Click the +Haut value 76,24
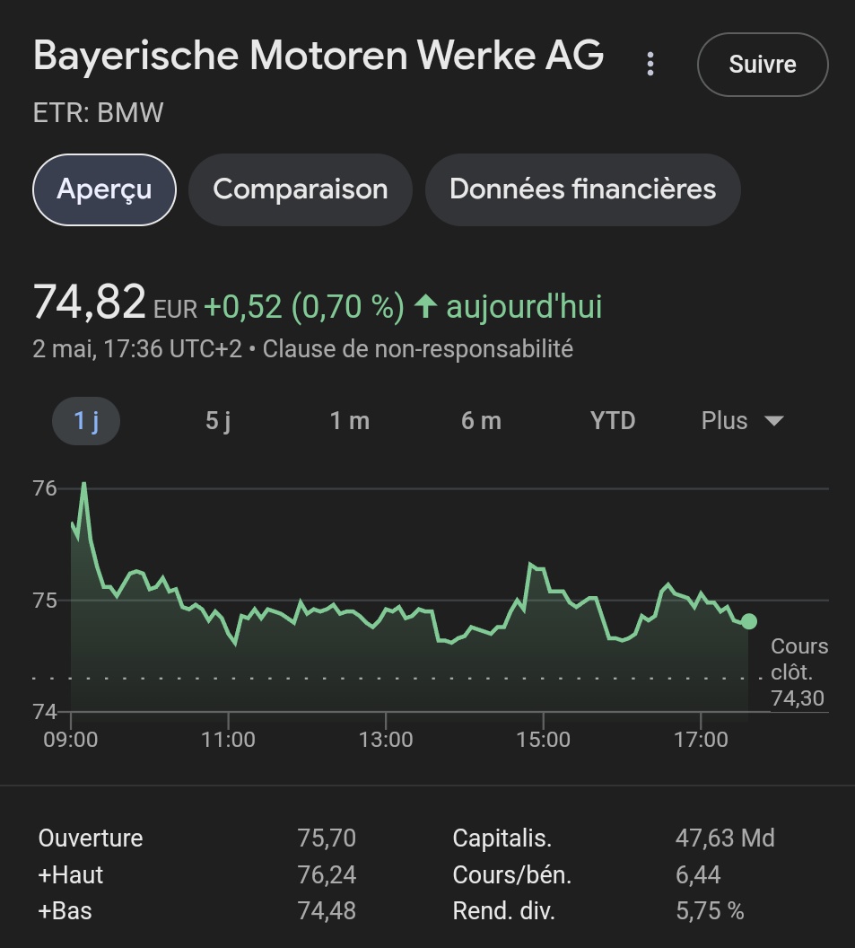855x948 pixels. pos(327,875)
